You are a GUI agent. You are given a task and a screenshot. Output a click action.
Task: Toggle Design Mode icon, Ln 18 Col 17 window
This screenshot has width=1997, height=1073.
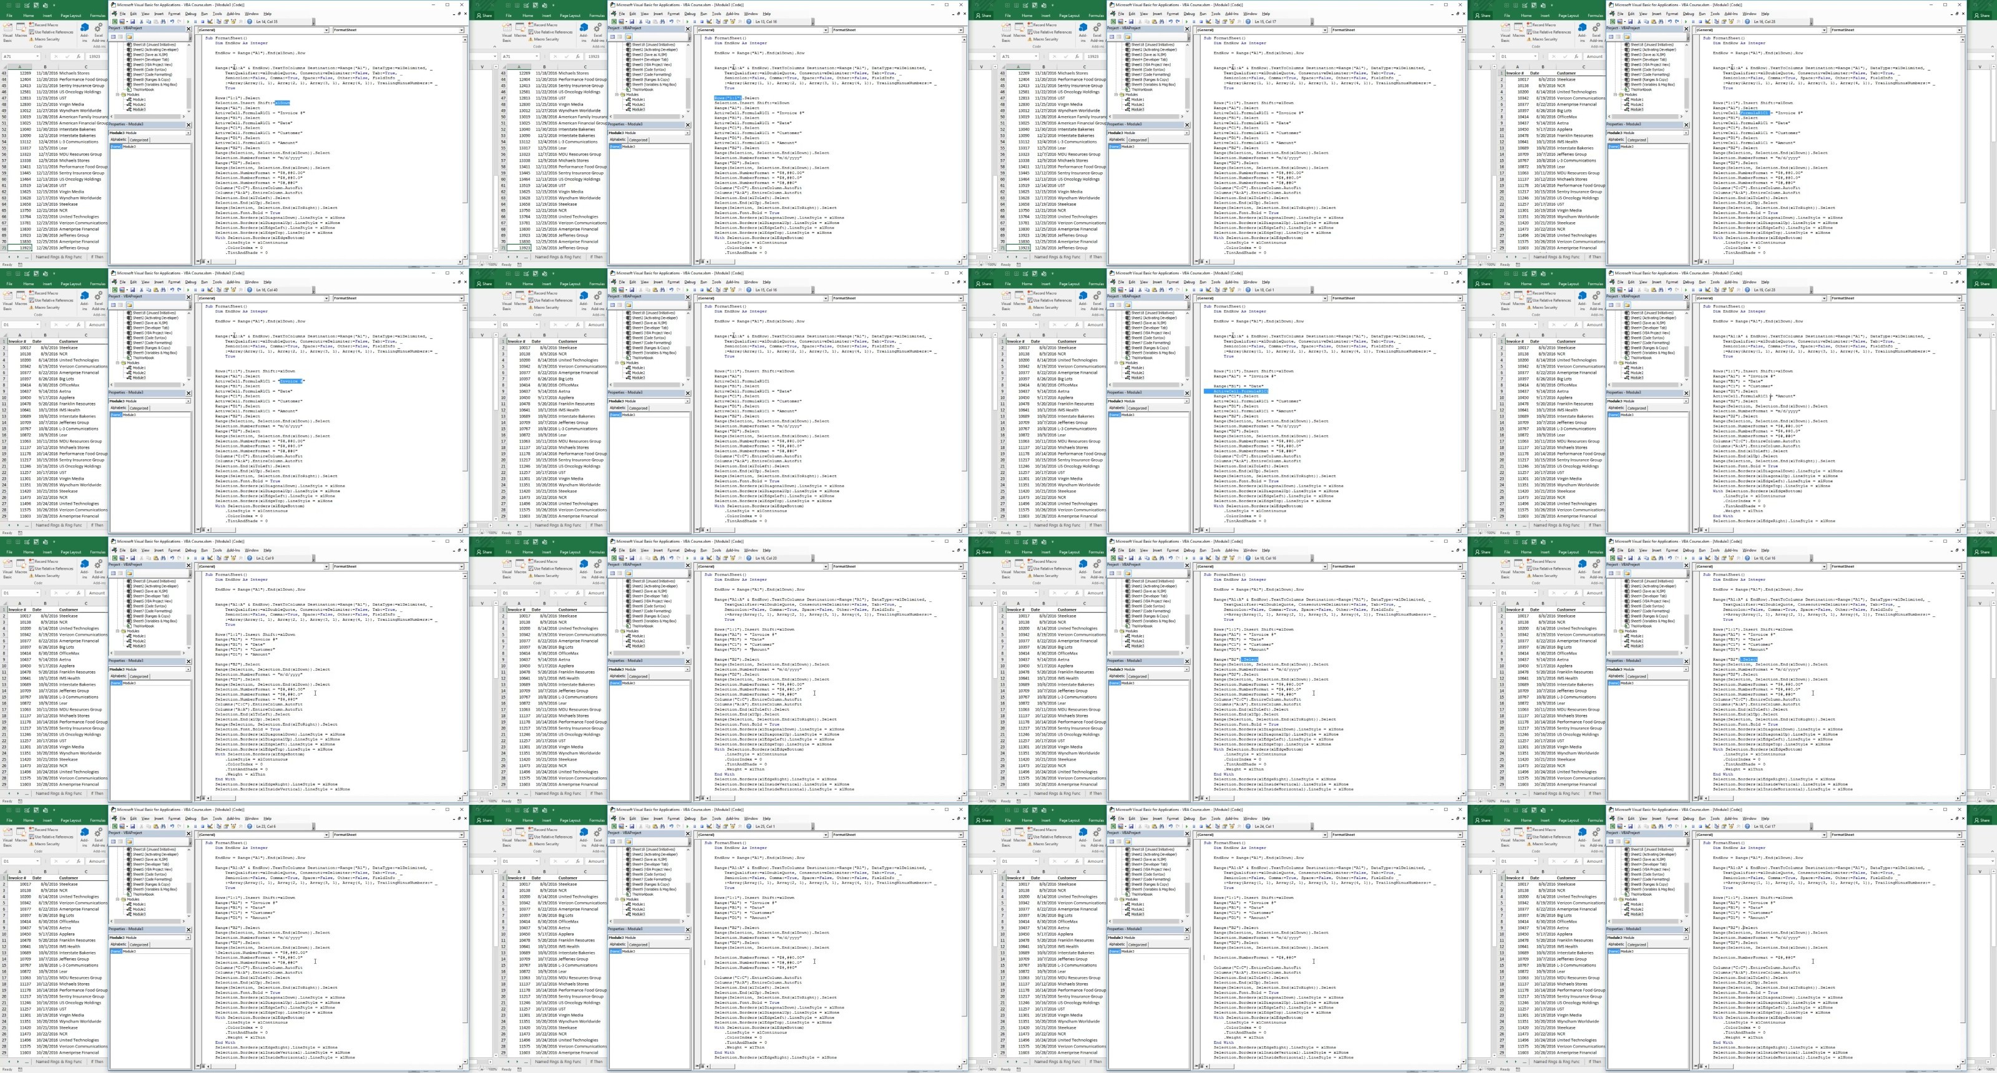[1709, 827]
